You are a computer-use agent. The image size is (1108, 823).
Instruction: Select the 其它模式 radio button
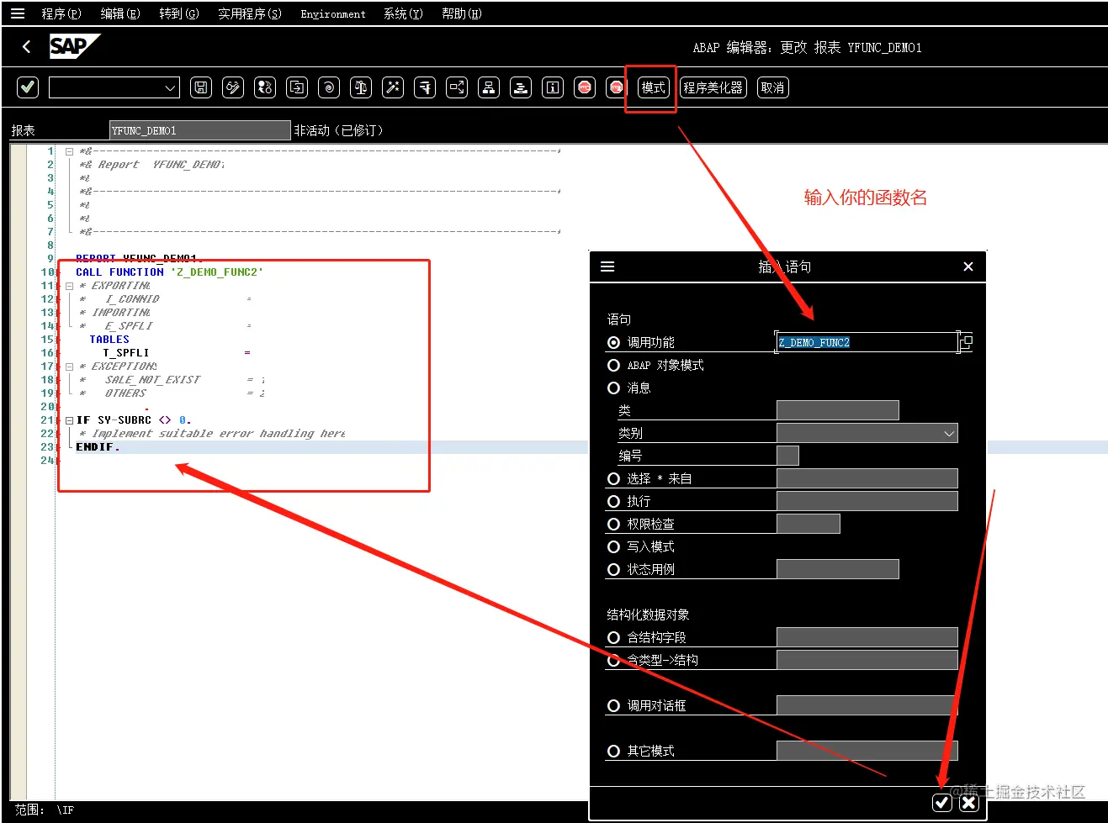pyautogui.click(x=613, y=751)
